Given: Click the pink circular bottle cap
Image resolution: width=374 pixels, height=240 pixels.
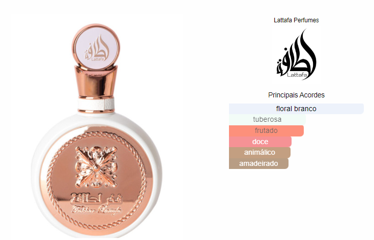Looking at the screenshot, I should [x=96, y=47].
